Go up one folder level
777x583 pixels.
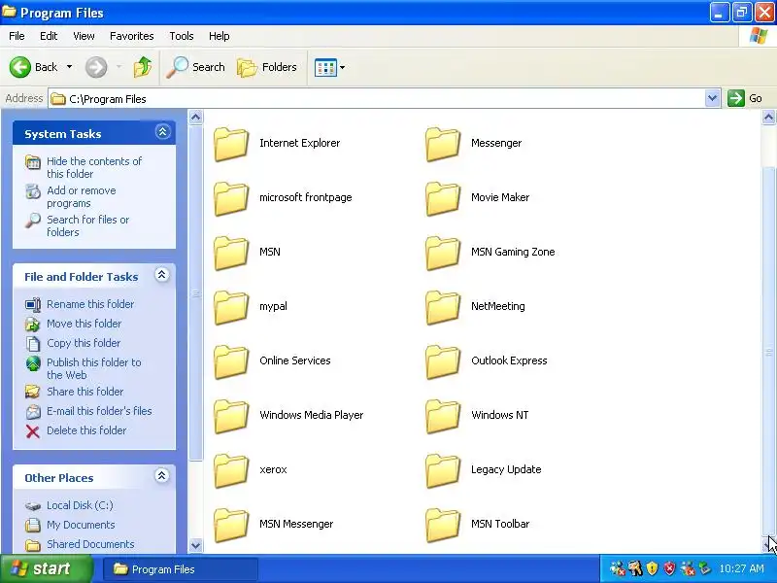(x=143, y=67)
